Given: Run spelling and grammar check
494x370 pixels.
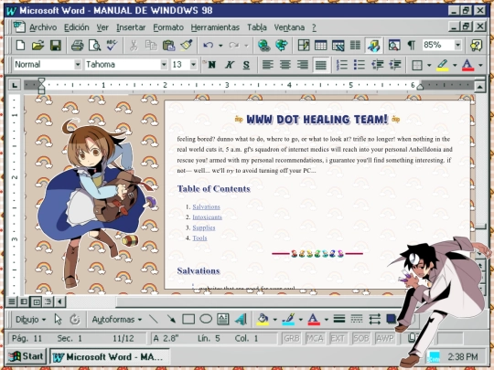Looking at the screenshot, I should (x=112, y=46).
